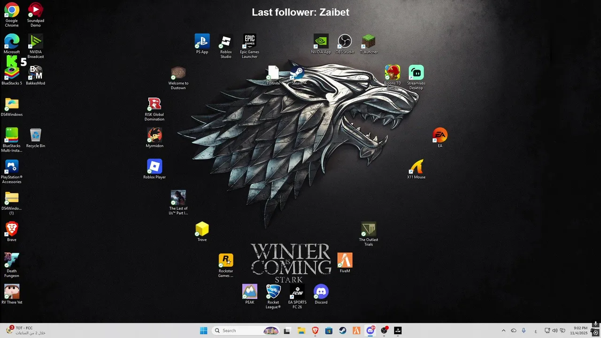Launch PEAK game desktop icon
The image size is (601, 338).
pos(250,294)
